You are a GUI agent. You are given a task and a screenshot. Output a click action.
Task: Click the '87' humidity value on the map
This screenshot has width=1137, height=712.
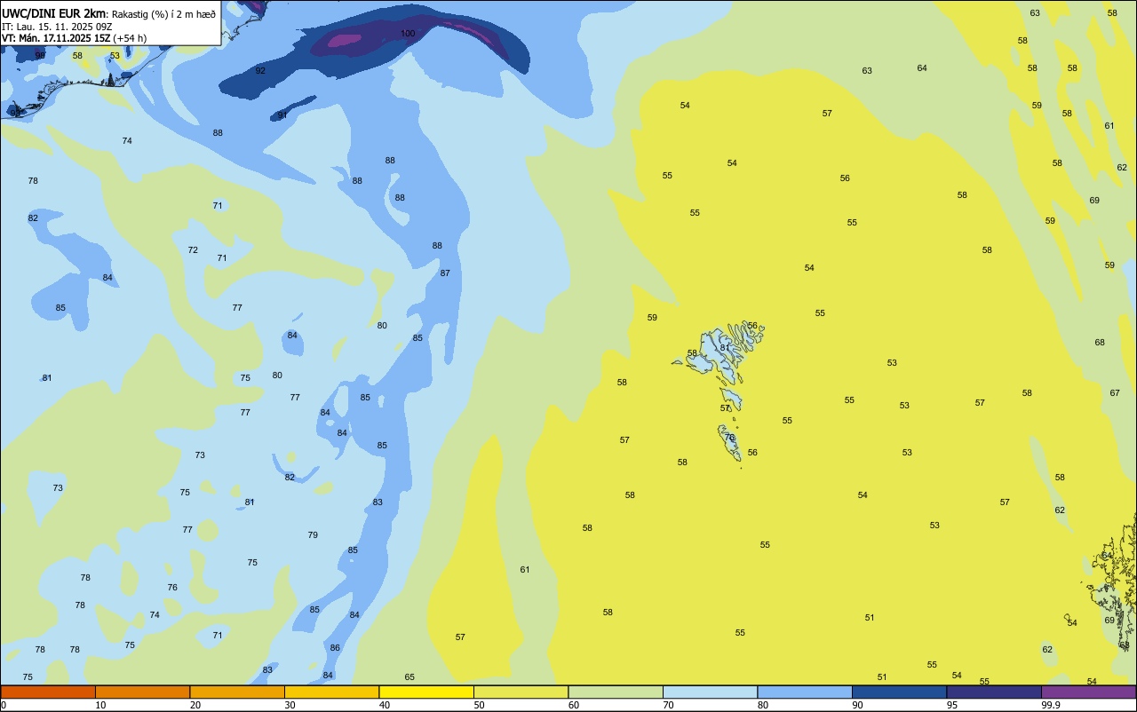tap(445, 273)
